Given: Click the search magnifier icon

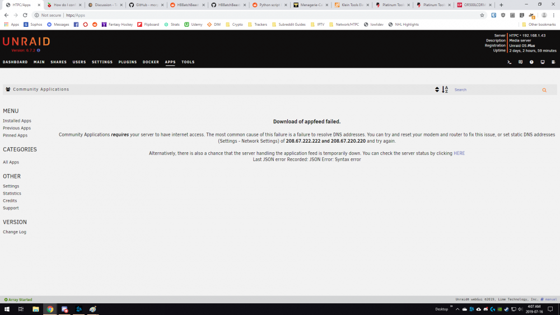Looking at the screenshot, I should tap(544, 90).
